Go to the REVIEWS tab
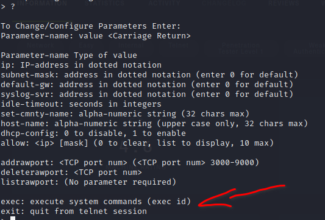Screen dimensions: 325x220 284,3
